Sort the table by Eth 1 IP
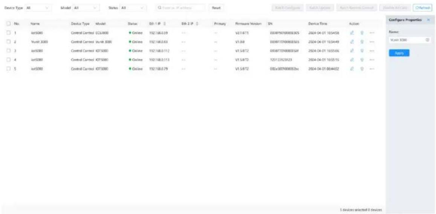The width and height of the screenshot is (436, 214). click(164, 24)
